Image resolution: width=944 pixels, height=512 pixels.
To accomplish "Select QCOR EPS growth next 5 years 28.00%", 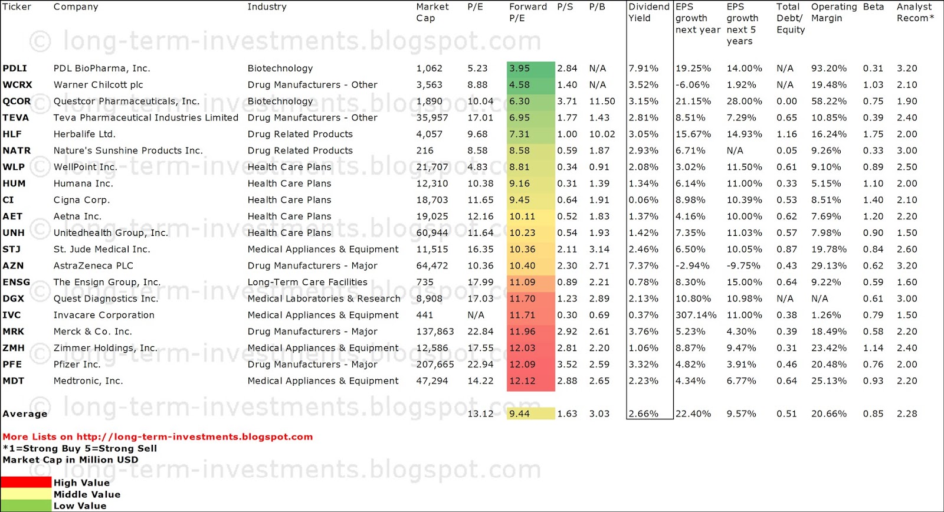I will (745, 101).
